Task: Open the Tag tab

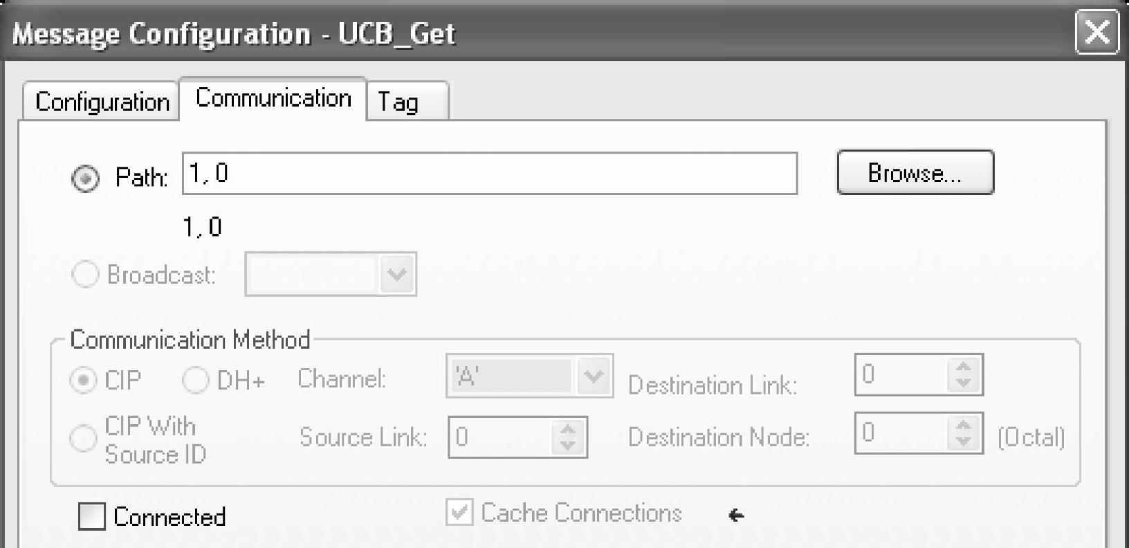Action: click(x=398, y=102)
